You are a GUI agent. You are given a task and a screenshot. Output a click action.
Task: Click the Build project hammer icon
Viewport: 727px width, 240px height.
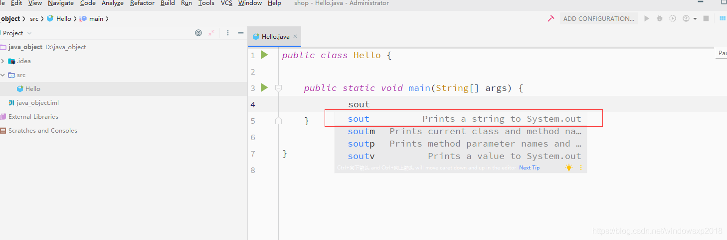(x=551, y=18)
